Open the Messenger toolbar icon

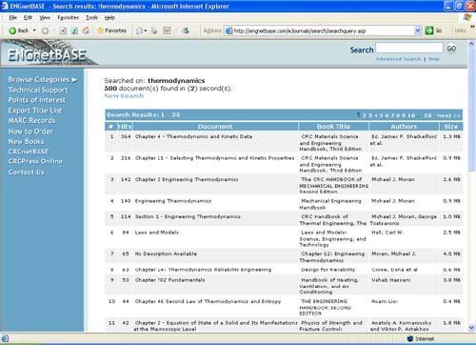click(x=186, y=30)
